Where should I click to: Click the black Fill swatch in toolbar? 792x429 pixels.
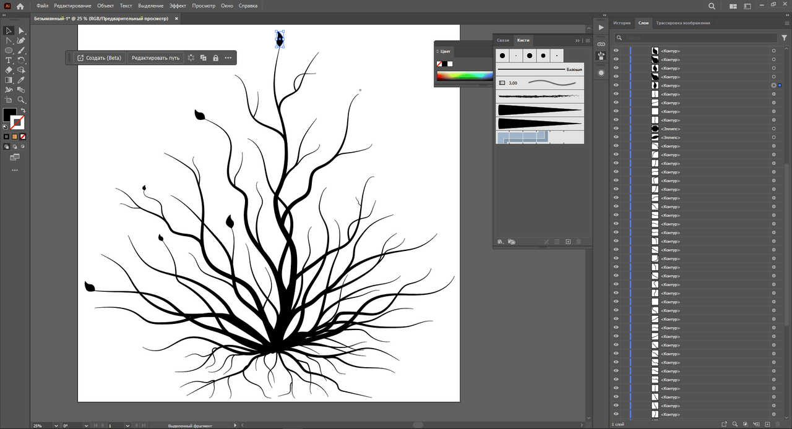click(10, 115)
